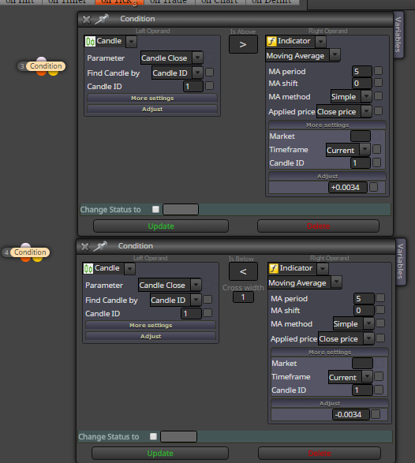Screen dimensions: 415x463
Task: Switch to the on Chart tab
Action: pyautogui.click(x=220, y=2)
